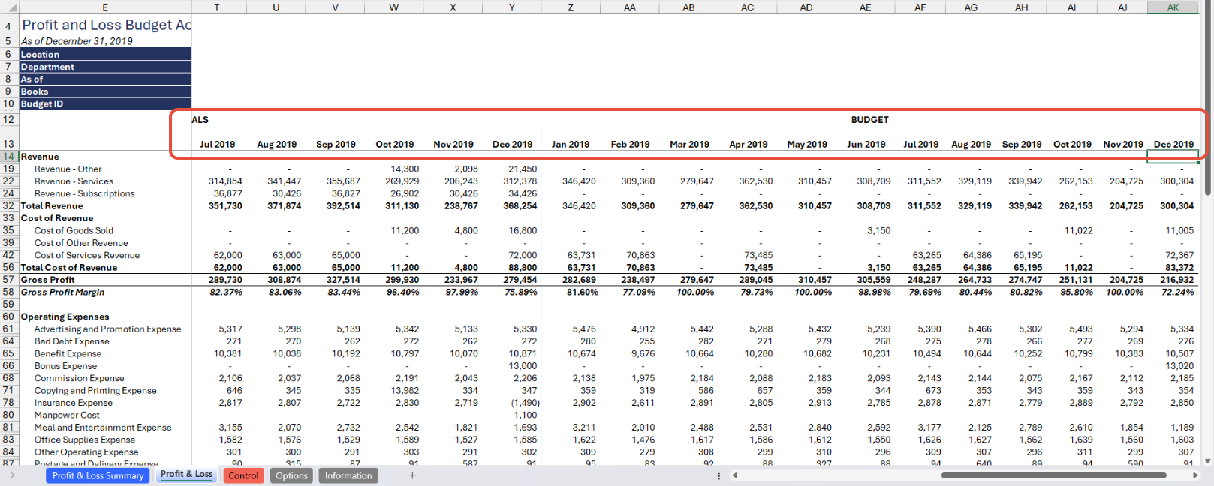
Task: Select the 'Books' label cell
Action: (105, 91)
